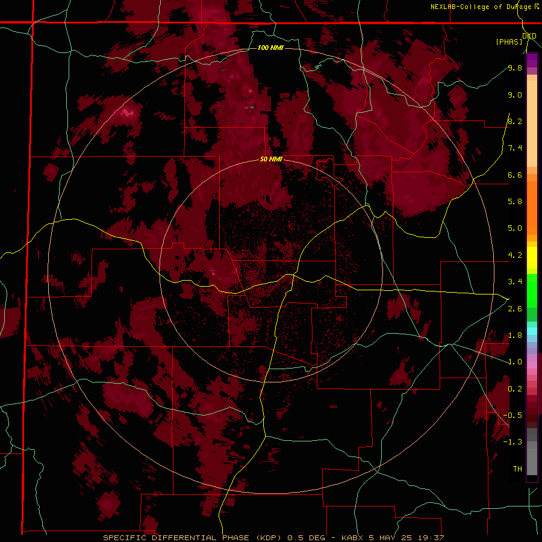The width and height of the screenshot is (542, 542).
Task: Click the [PHAS] legend unit label
Action: [x=509, y=42]
